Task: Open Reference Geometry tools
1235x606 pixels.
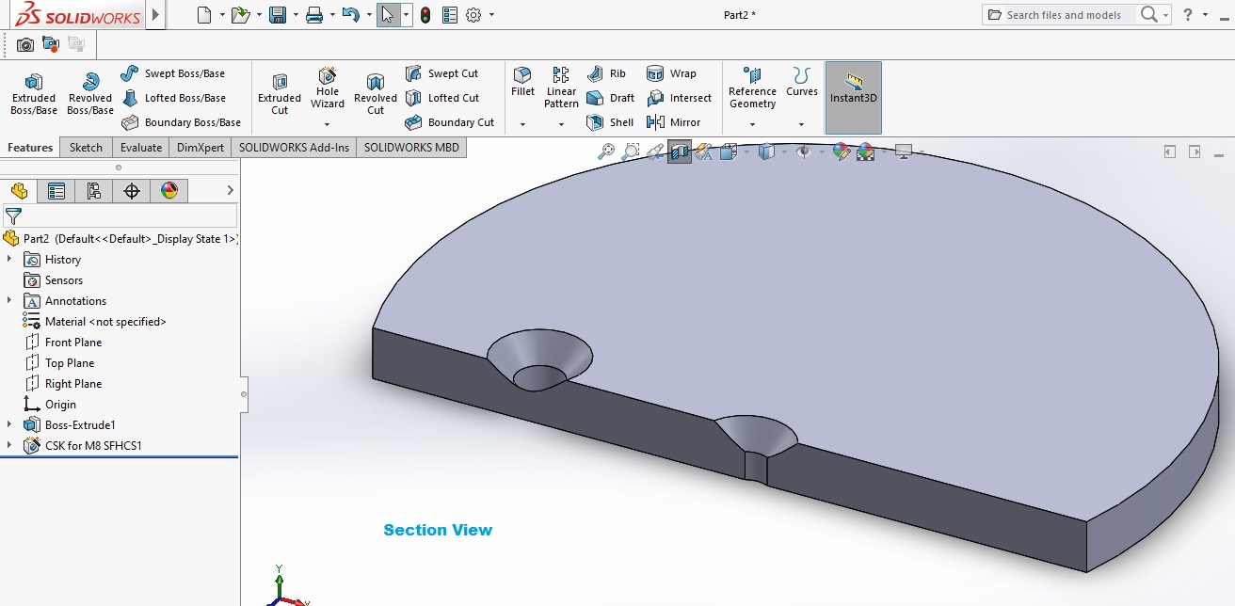Action: pyautogui.click(x=752, y=88)
